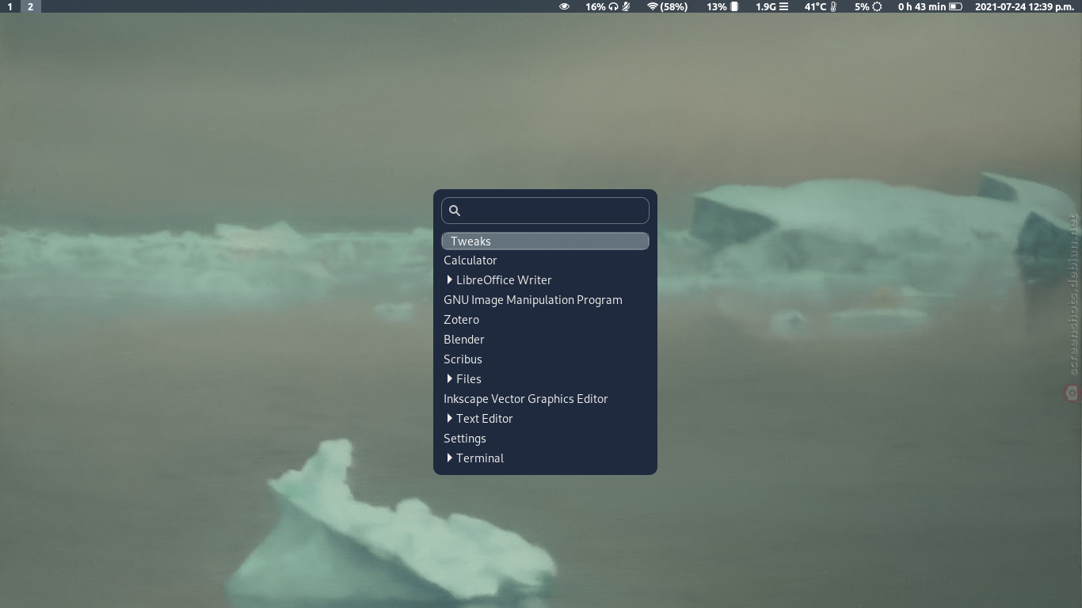
Task: Focus the launcher search field
Action: click(545, 211)
